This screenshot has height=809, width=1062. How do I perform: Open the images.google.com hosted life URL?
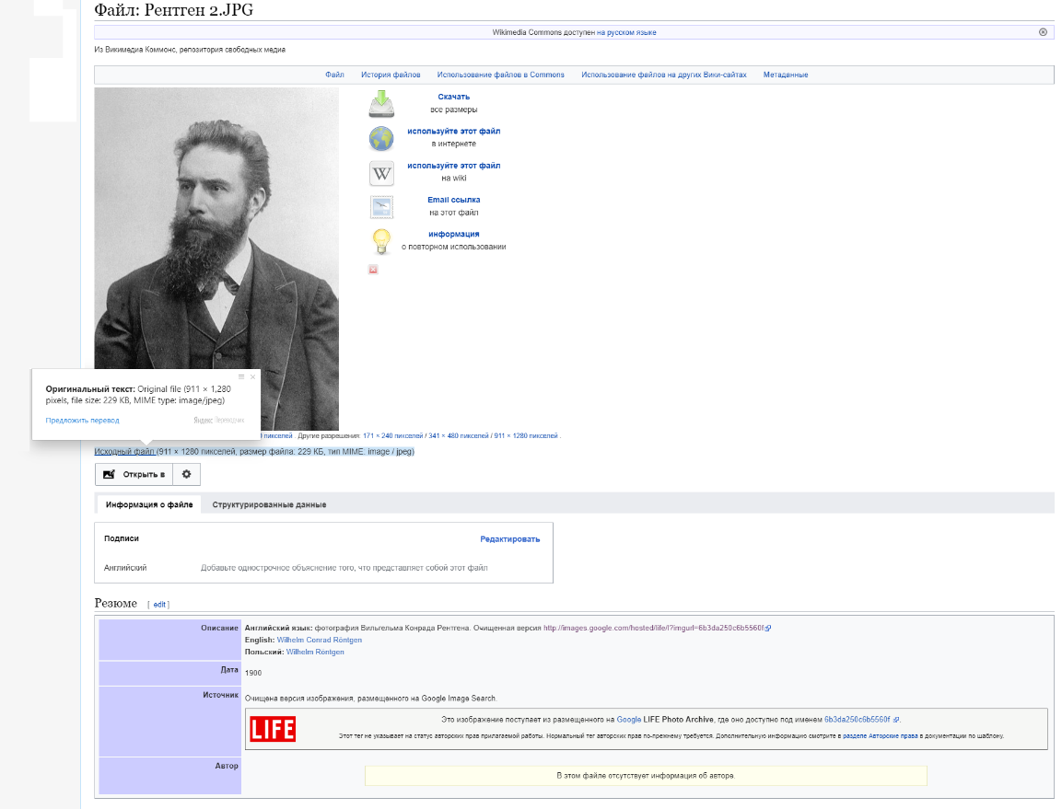coord(657,628)
